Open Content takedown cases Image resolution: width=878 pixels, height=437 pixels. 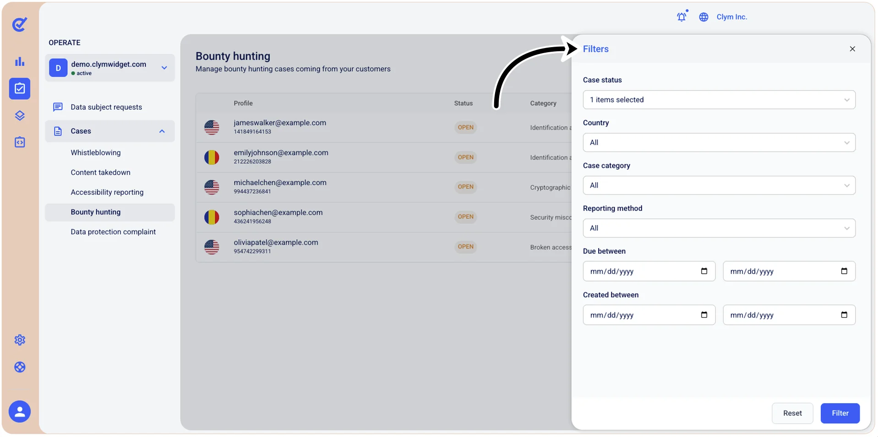(100, 173)
